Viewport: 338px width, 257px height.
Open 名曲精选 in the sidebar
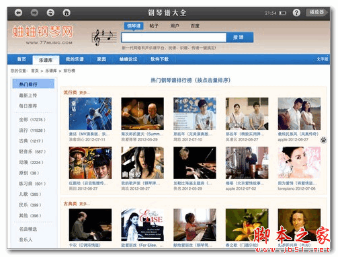pyautogui.click(x=28, y=229)
